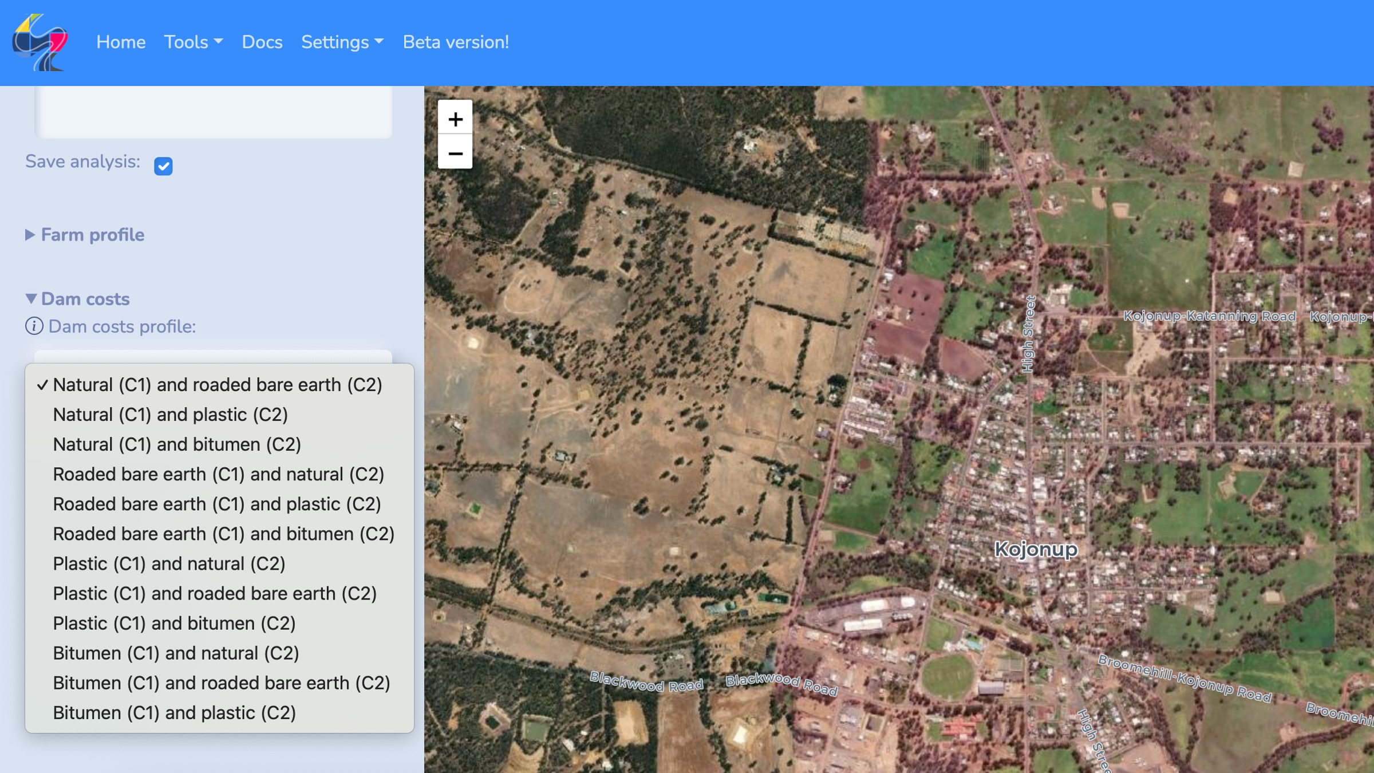Choose Plastic (C1) and bitumen (C2)
The width and height of the screenshot is (1374, 773).
[x=219, y=623]
